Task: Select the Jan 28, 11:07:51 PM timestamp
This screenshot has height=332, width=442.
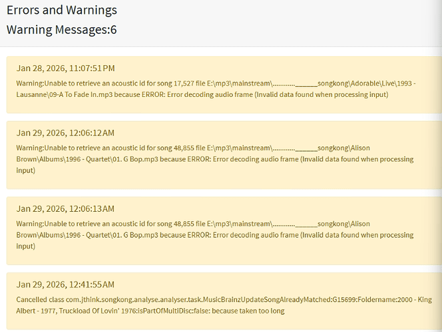Action: (66, 68)
